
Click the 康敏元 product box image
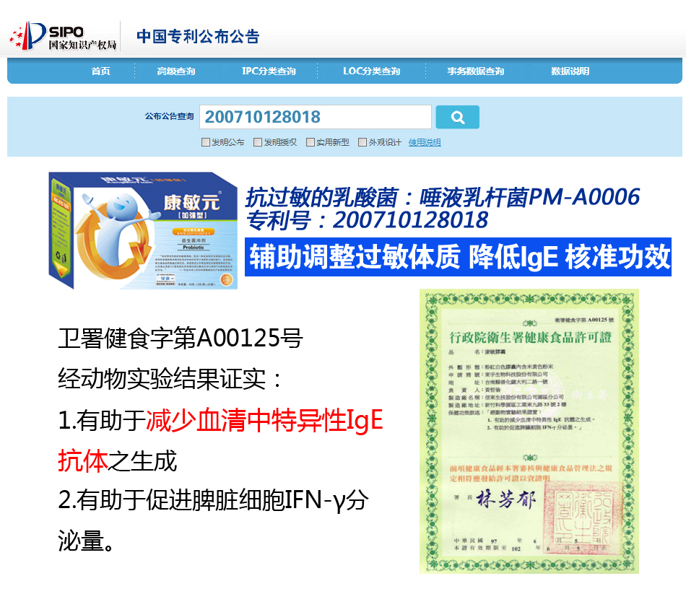143,230
